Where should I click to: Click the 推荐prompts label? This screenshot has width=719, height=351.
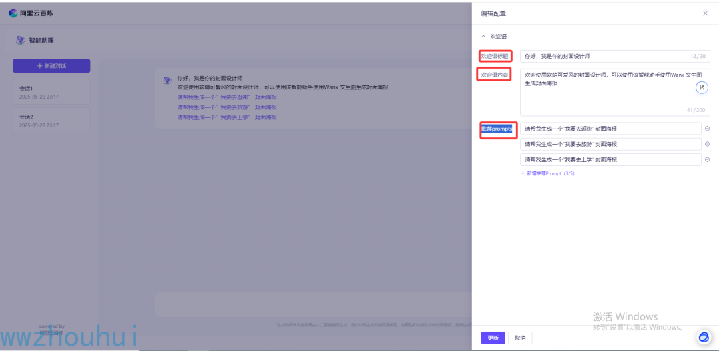(x=497, y=129)
